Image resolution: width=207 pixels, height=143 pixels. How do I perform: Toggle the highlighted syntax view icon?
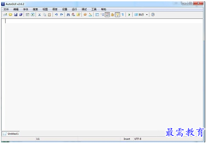click(x=107, y=15)
